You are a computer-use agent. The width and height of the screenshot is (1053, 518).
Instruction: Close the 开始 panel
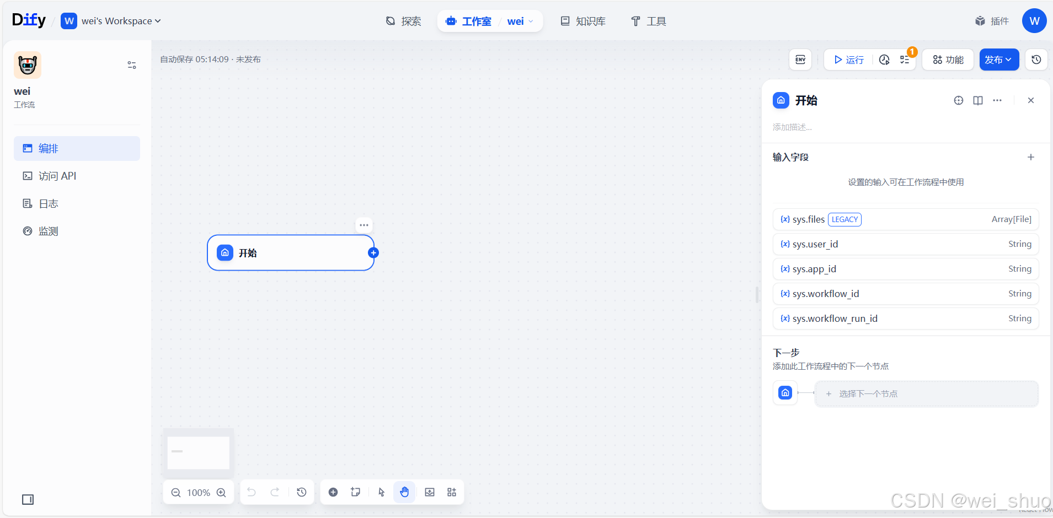pyautogui.click(x=1031, y=100)
